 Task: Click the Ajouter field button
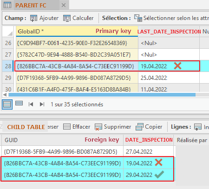point(44,18)
